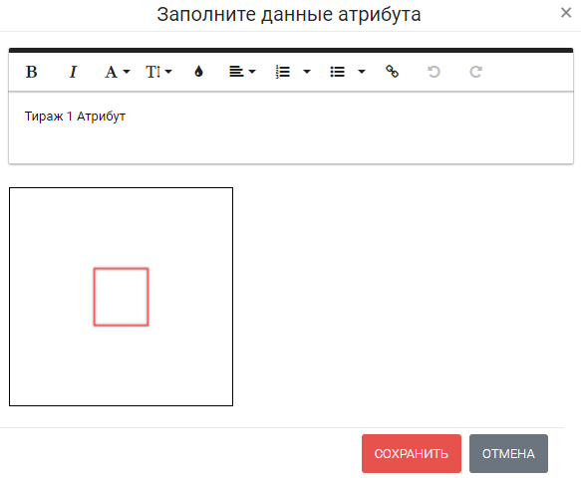This screenshot has width=581, height=478.
Task: Click the text area containing Тираж 1 Атрибут
Action: (291, 127)
